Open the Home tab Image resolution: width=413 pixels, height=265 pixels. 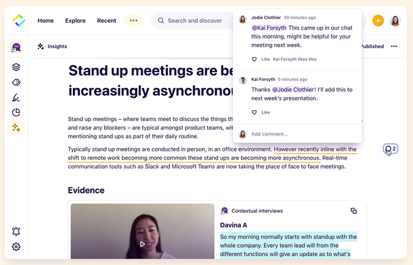45,21
